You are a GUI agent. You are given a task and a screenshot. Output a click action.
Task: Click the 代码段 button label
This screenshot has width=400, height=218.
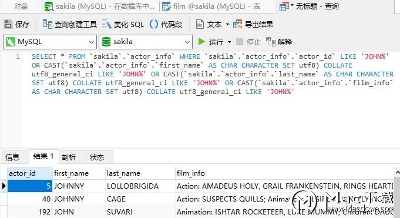[172, 25]
